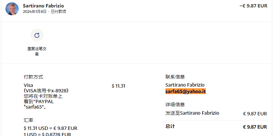Click the 发送至Sartirano Fabrizio detail row
279x136 pixels.
[192, 113]
